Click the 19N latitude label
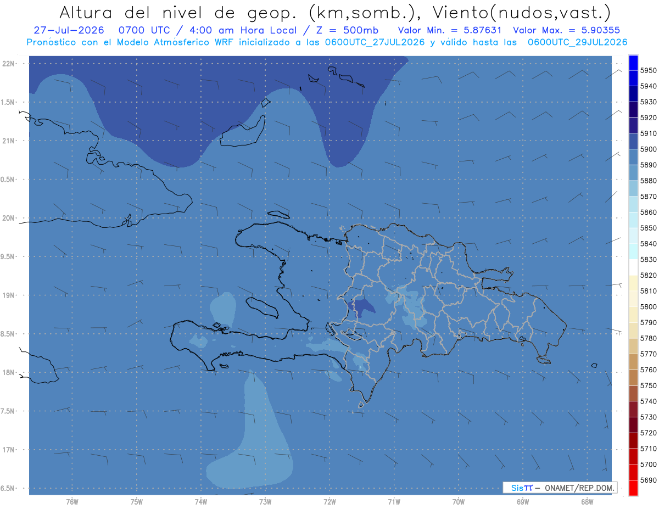Screen dimensions: 659x509 coord(8,295)
